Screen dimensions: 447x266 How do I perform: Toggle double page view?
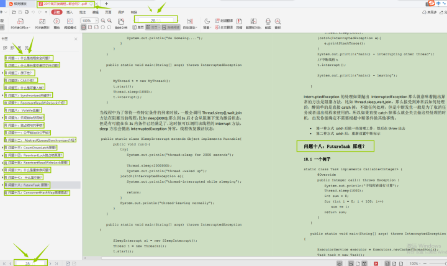[x=153, y=27]
